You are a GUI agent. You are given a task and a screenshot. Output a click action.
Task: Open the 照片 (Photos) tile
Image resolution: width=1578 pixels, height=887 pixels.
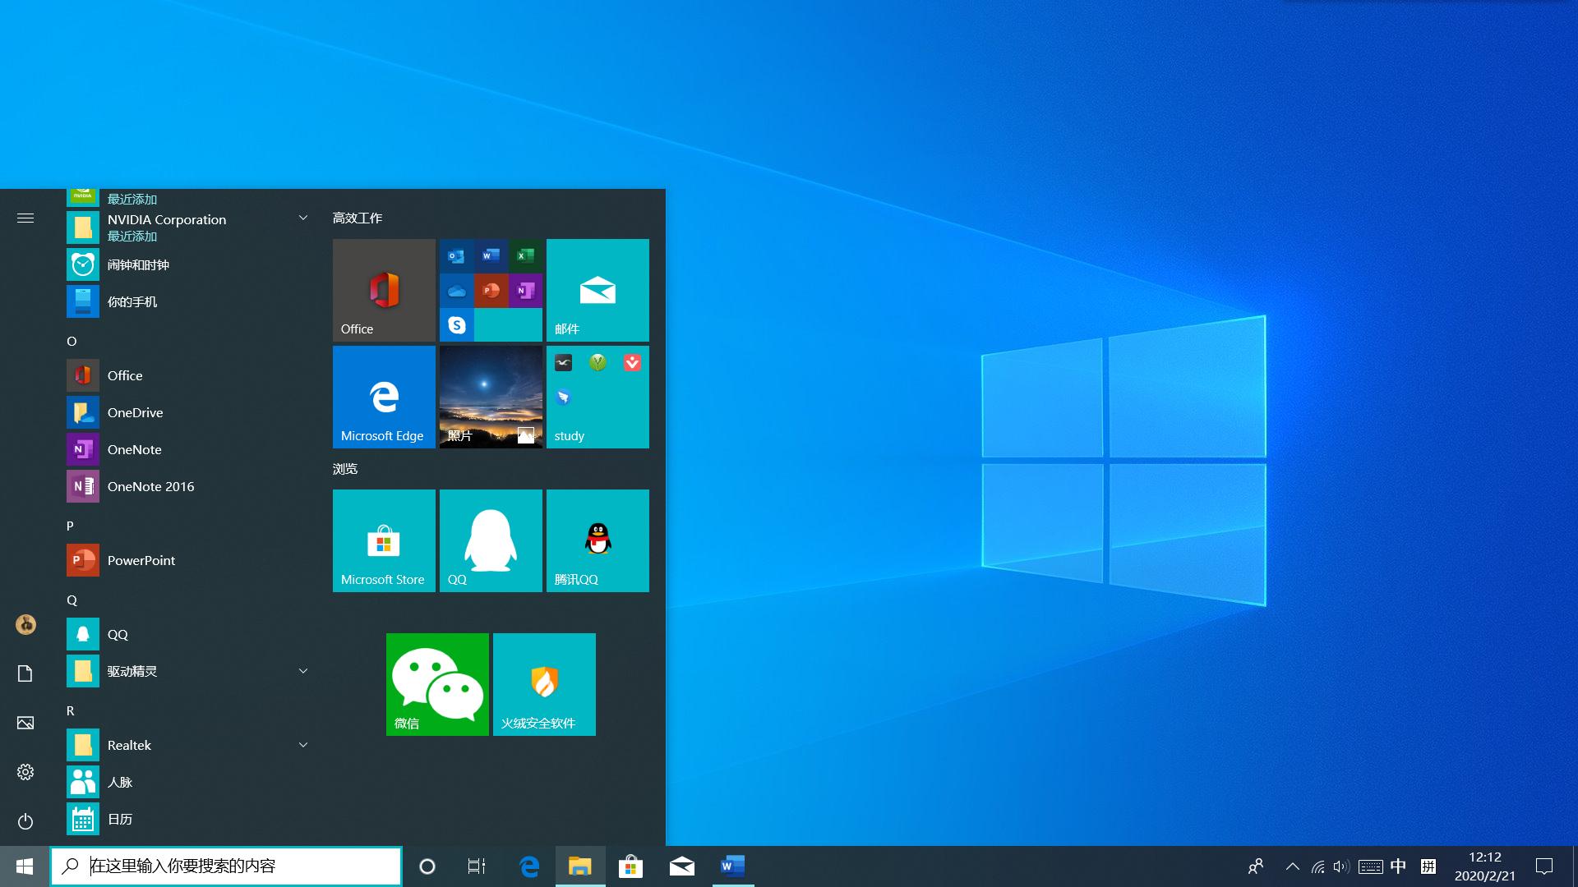(491, 397)
